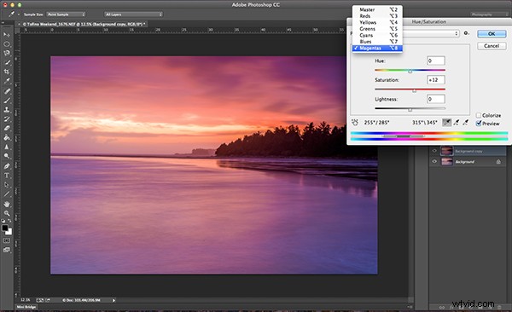Select the Crop tool

7,72
